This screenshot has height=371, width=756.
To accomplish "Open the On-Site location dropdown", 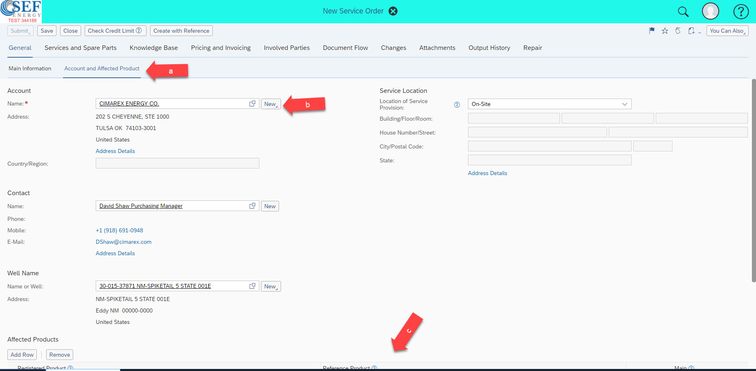I will [x=549, y=104].
